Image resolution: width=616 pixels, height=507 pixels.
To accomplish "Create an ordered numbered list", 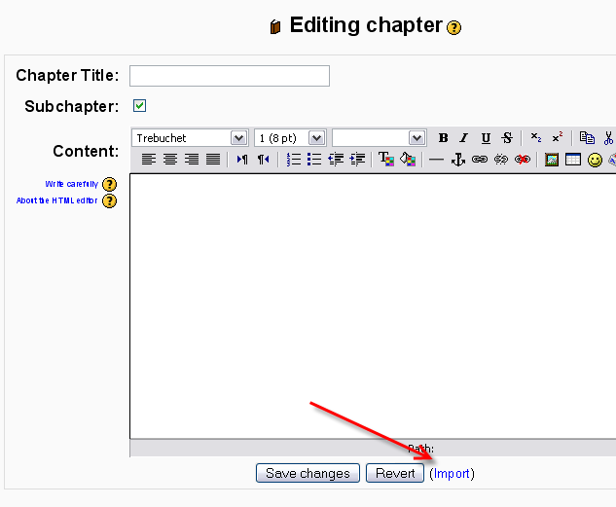I will pos(294,160).
